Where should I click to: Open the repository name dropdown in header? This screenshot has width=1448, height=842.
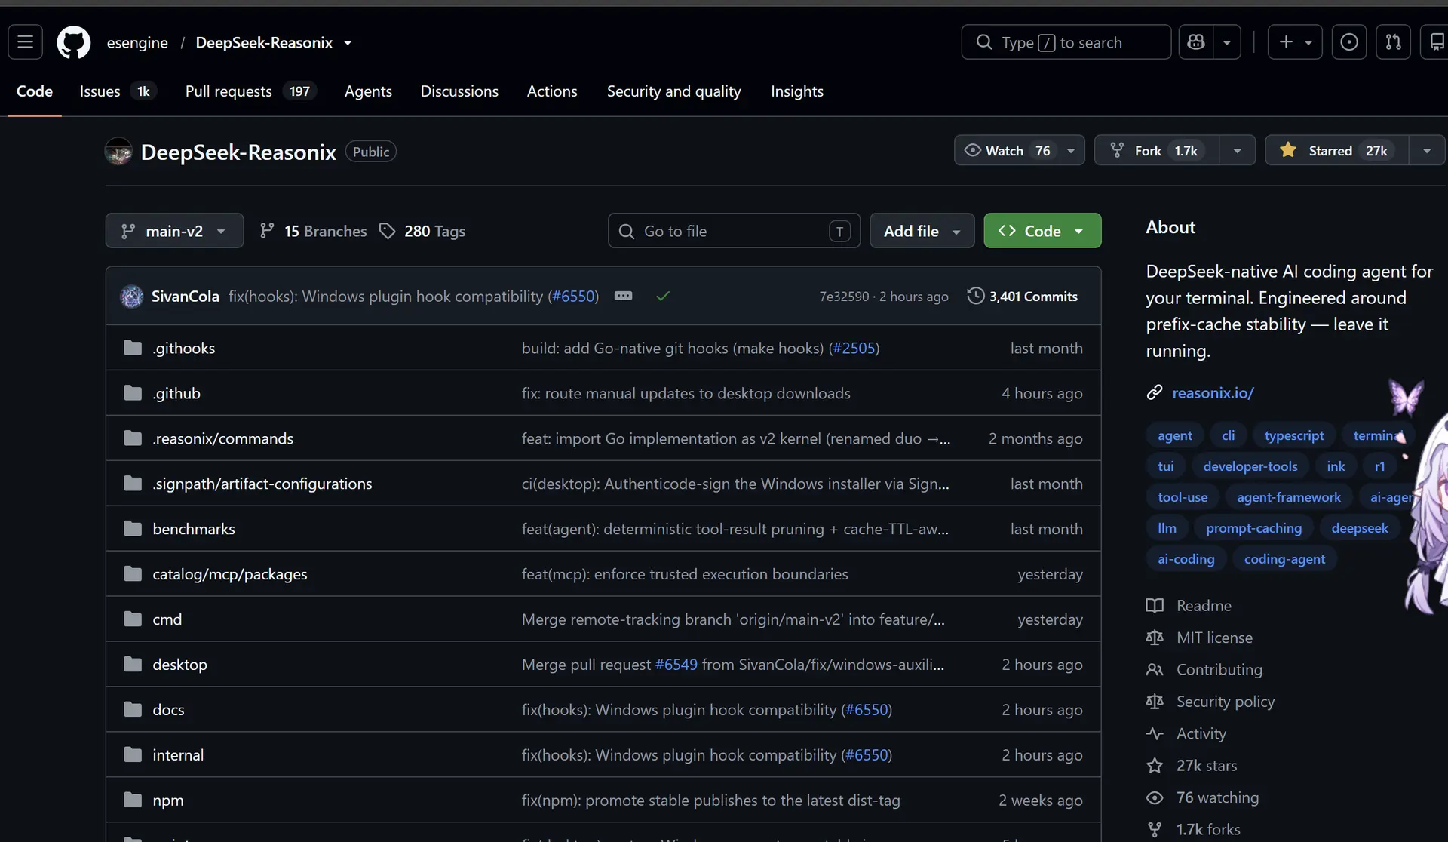click(x=348, y=43)
